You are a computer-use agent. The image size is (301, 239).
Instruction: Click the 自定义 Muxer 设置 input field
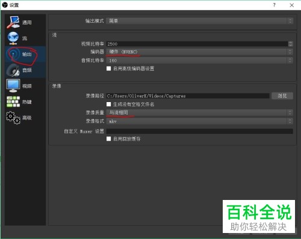pyautogui.click(x=200, y=132)
